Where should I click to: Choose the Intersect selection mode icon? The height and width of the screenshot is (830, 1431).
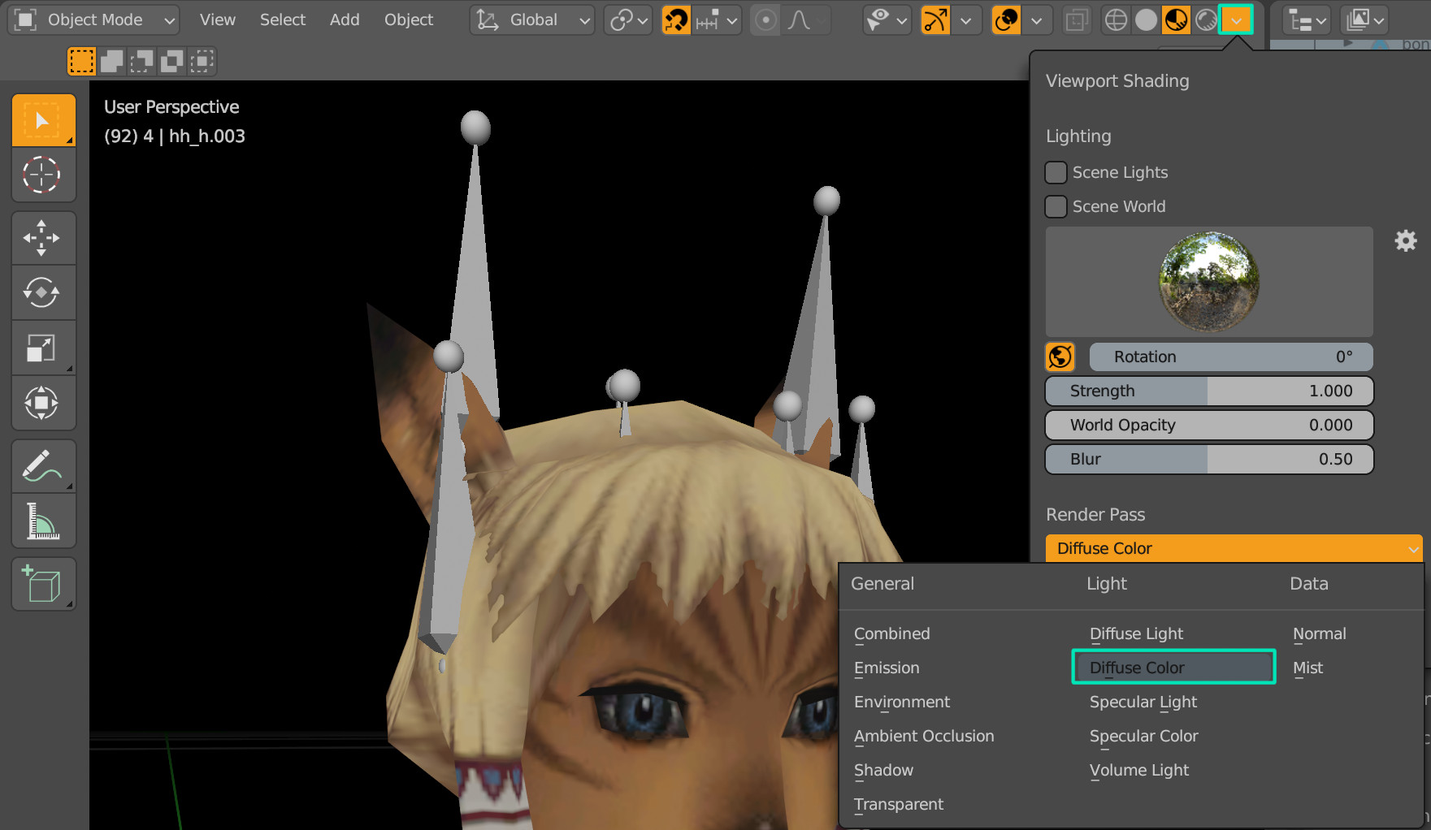pyautogui.click(x=202, y=61)
